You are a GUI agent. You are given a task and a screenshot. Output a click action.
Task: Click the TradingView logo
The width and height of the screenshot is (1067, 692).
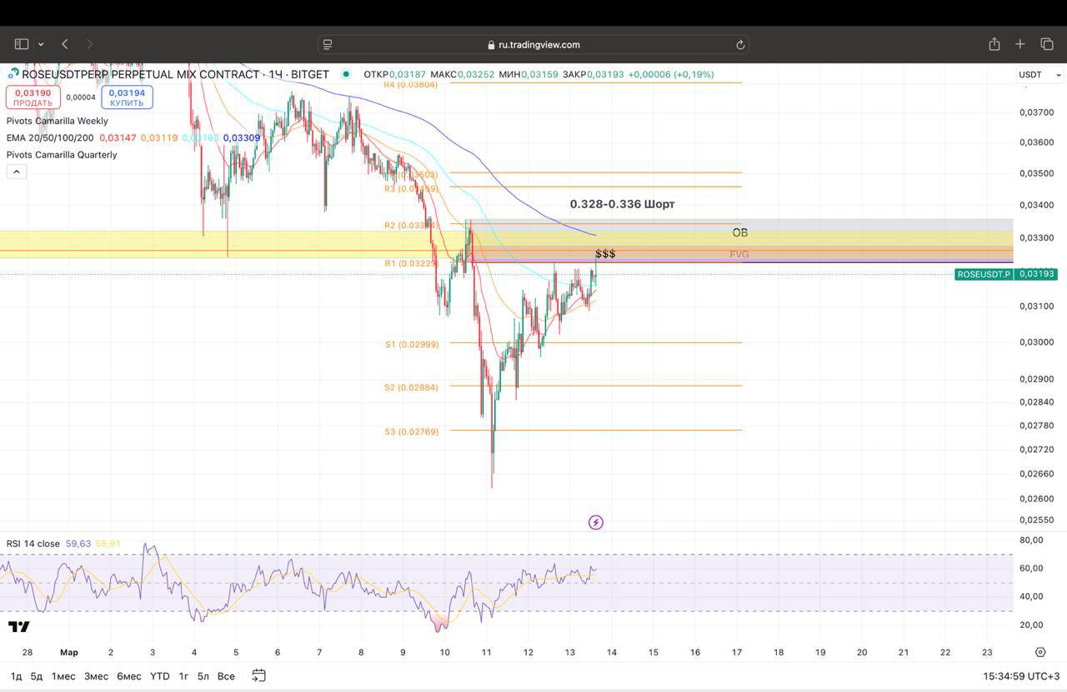pos(19,626)
